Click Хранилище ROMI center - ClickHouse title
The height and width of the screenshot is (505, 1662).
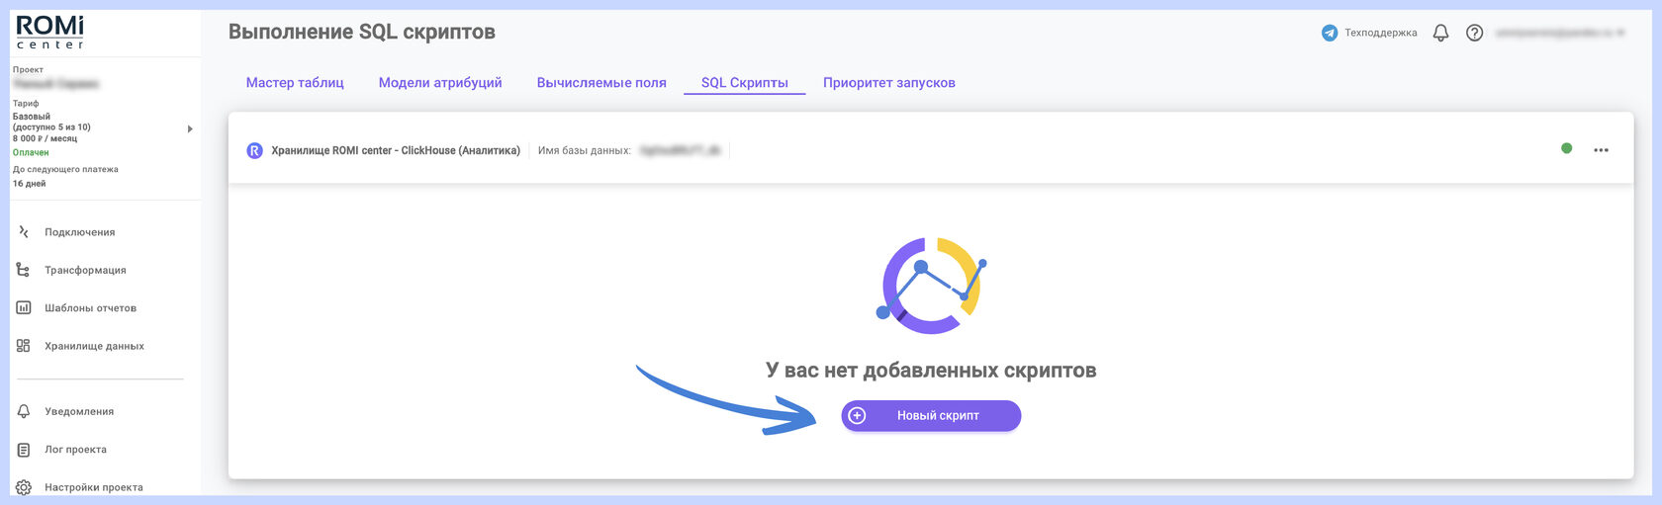(396, 150)
